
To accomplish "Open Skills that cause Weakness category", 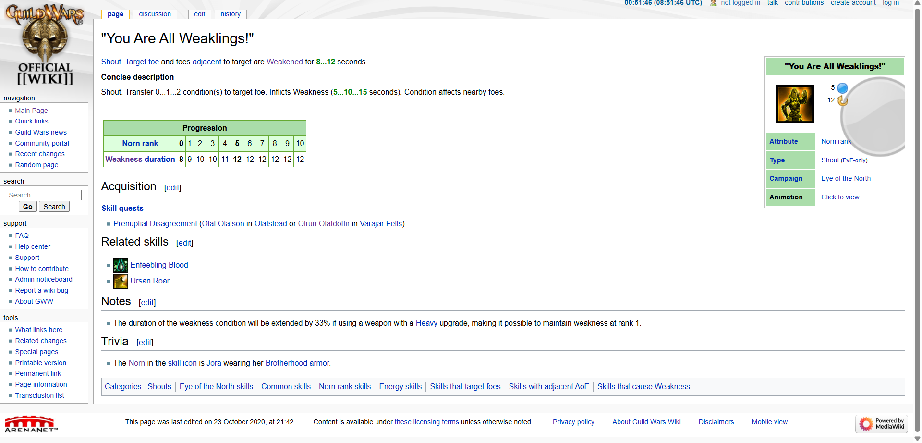I will point(643,386).
